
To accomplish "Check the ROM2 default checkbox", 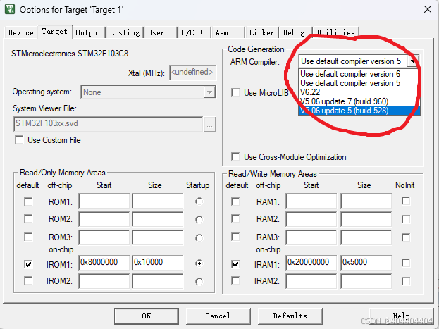I will point(28,218).
